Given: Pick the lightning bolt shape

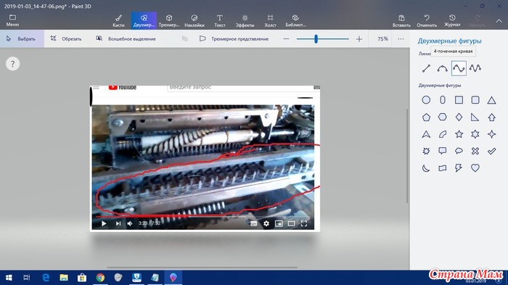Looking at the screenshot, I should click(x=459, y=168).
